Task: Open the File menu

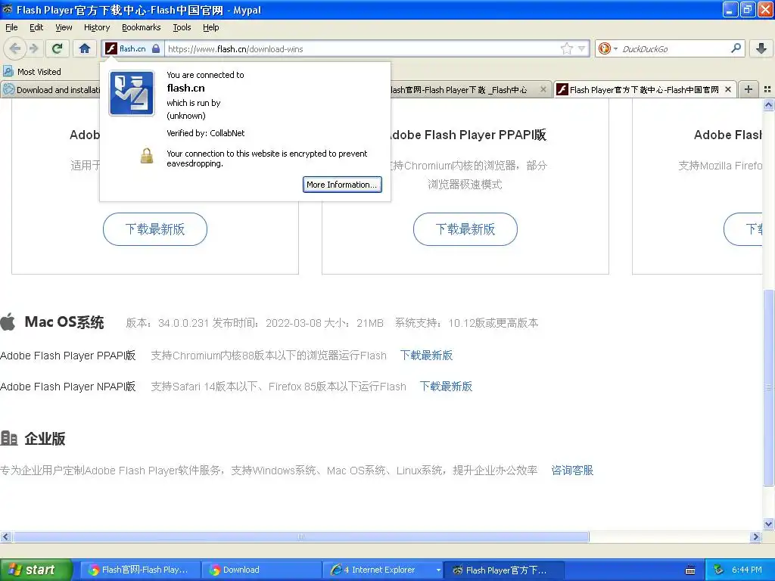Action: tap(11, 27)
